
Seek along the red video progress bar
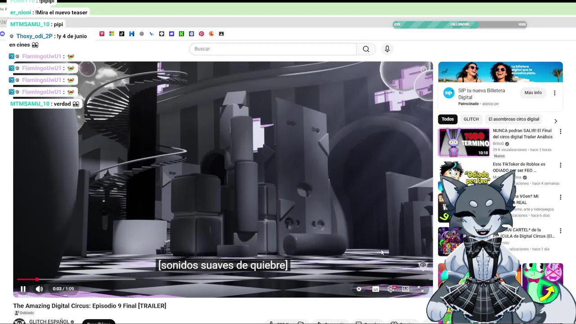223,279
